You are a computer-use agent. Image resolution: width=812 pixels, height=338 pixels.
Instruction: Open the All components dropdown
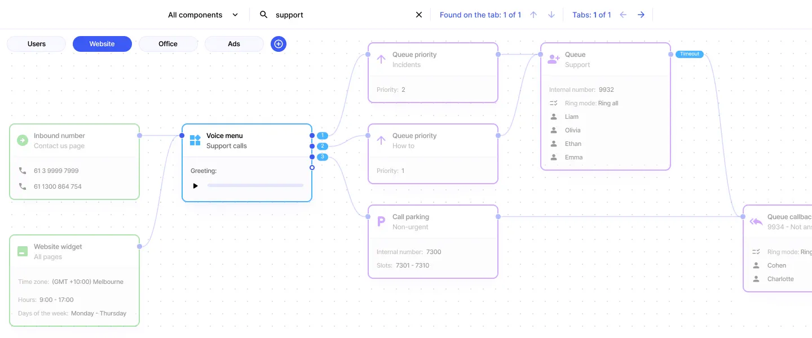[x=203, y=15]
